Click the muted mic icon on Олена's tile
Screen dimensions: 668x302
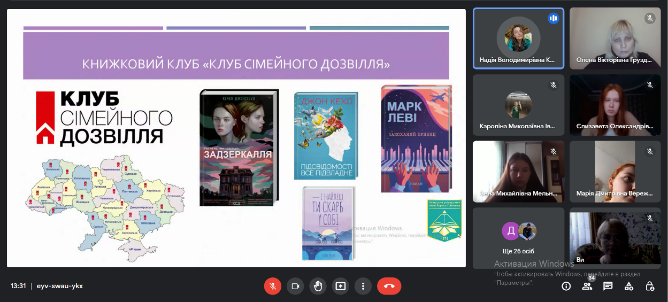coord(650,18)
